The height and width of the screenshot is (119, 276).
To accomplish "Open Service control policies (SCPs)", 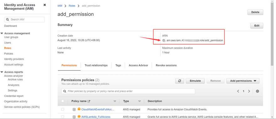I will tap(22, 107).
